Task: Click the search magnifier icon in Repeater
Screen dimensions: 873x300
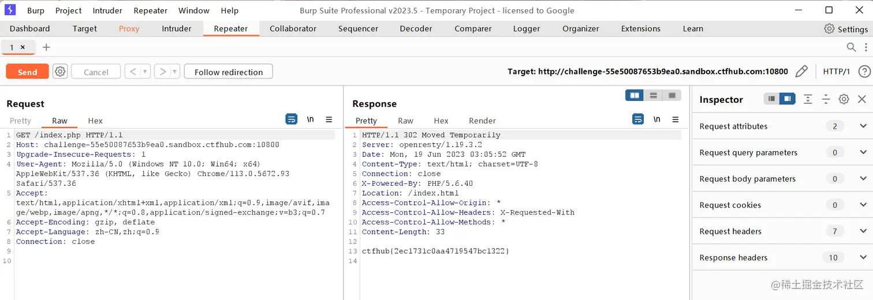Action: (851, 47)
